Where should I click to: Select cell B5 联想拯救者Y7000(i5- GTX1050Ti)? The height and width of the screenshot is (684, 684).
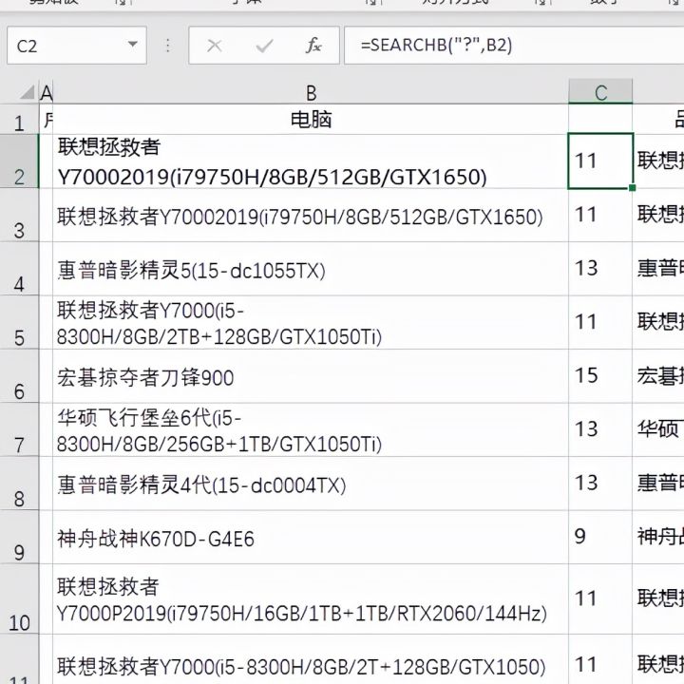[x=311, y=323]
